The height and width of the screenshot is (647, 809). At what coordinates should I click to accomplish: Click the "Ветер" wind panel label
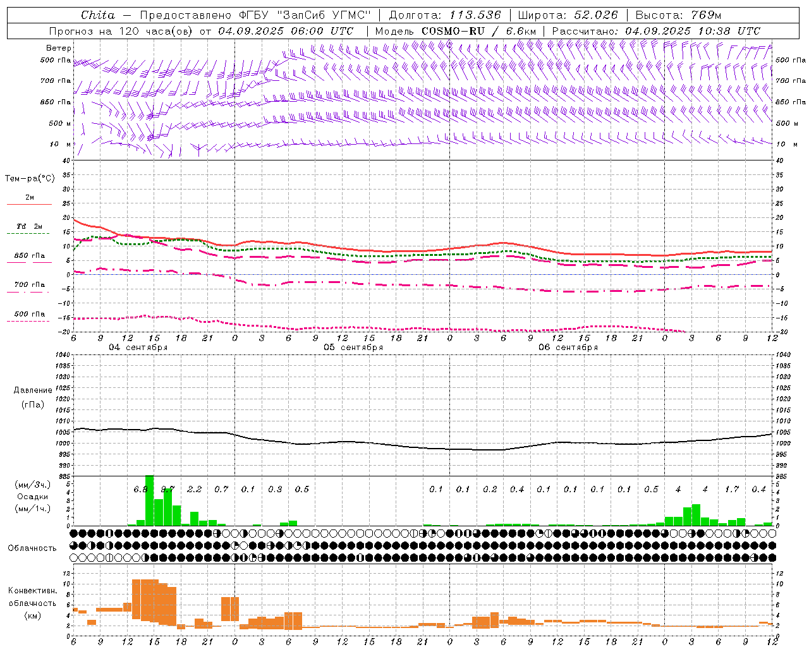point(59,48)
